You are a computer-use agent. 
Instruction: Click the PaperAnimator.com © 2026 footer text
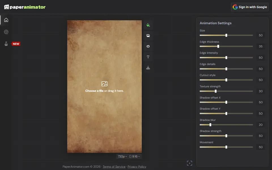pos(81,167)
